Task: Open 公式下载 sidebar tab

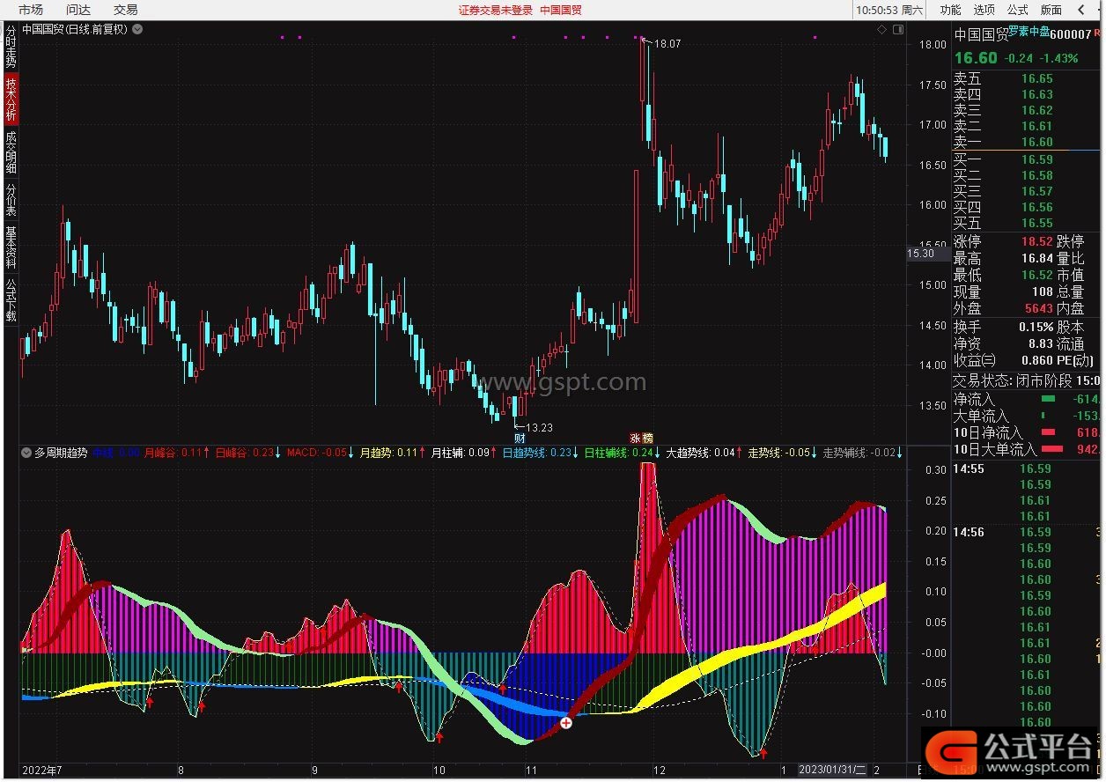Action: tap(11, 299)
